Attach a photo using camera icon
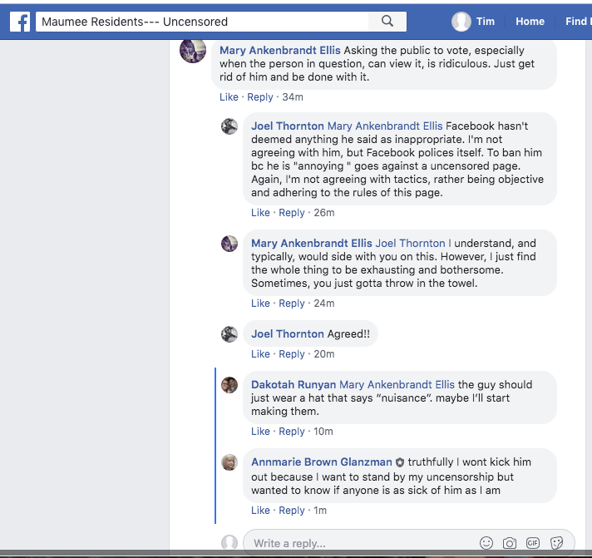592x558 pixels. [x=510, y=543]
